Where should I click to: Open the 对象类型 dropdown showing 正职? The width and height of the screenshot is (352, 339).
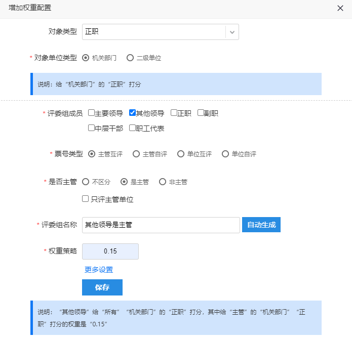(160, 32)
